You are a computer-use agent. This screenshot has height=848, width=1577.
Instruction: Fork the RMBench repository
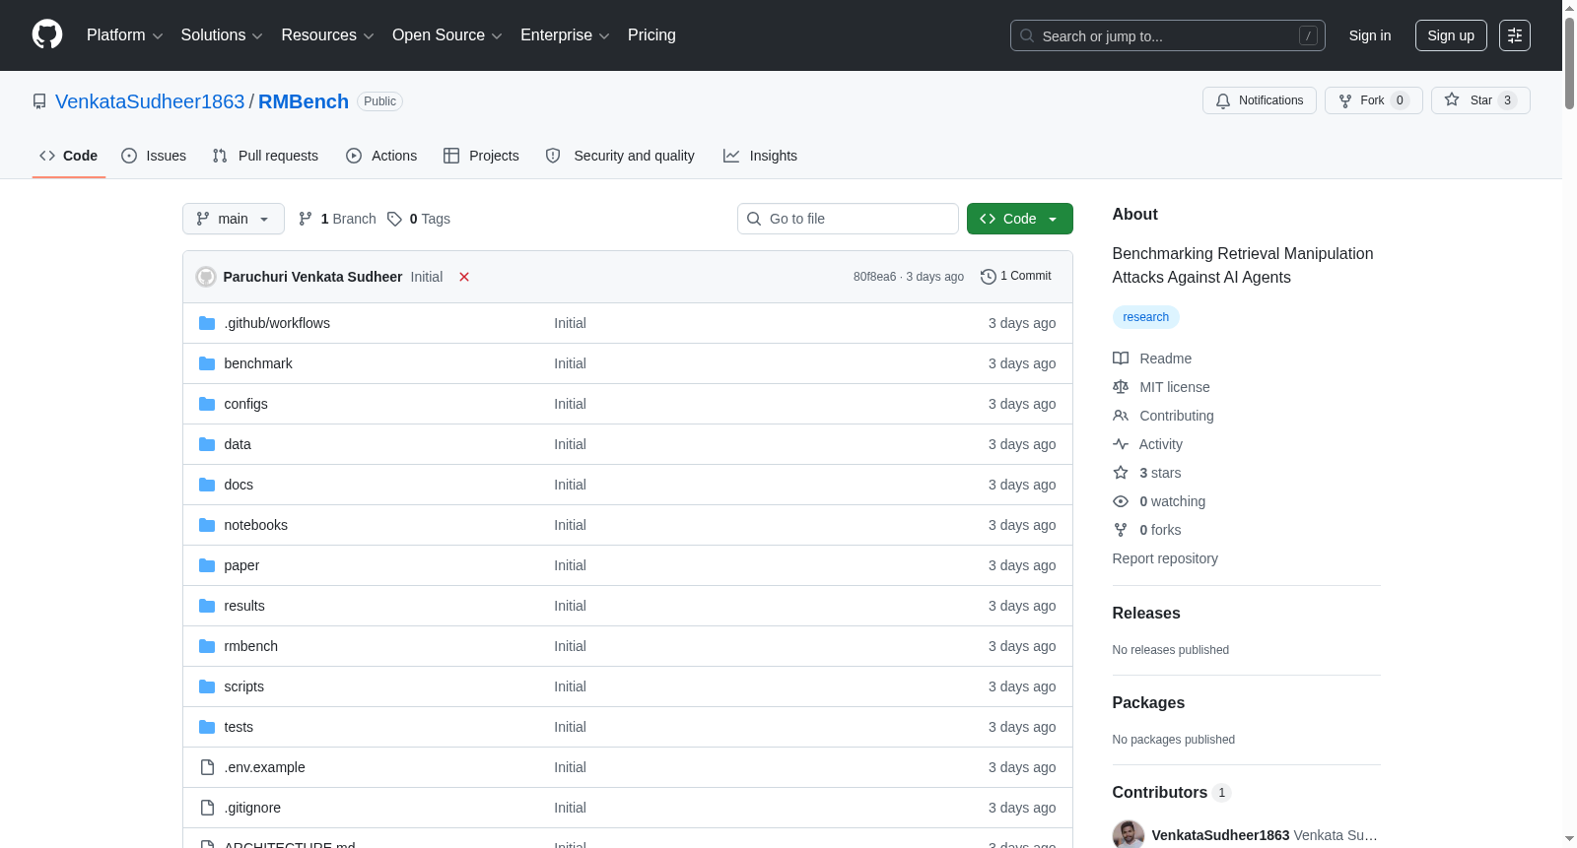pyautogui.click(x=1374, y=100)
